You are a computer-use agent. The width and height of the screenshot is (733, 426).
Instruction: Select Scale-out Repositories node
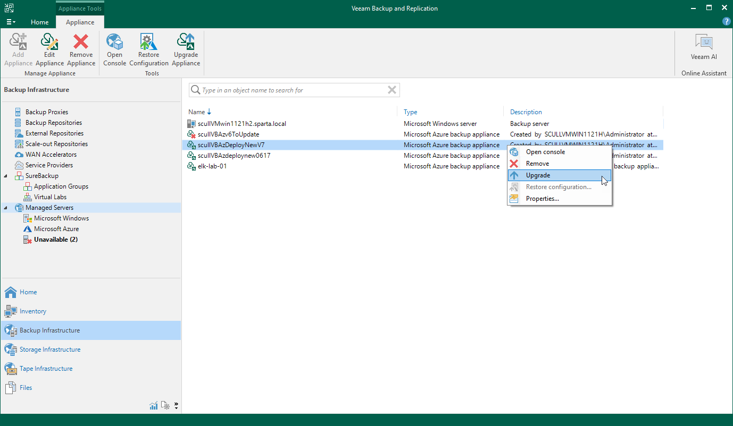tap(56, 144)
